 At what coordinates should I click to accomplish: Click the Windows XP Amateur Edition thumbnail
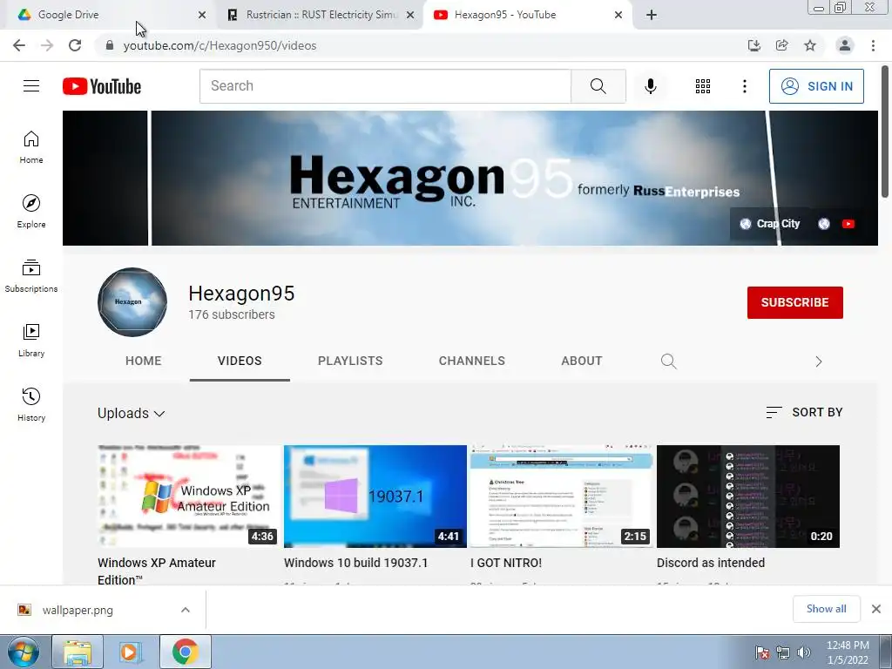(189, 496)
